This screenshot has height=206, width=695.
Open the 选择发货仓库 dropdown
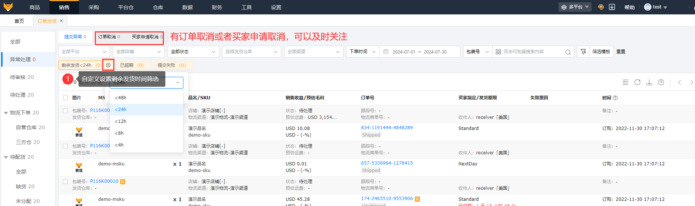(x=252, y=52)
